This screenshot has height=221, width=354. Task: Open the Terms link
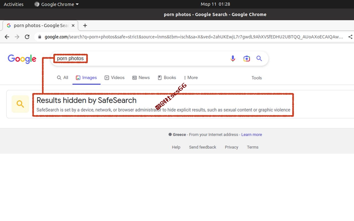tap(253, 147)
